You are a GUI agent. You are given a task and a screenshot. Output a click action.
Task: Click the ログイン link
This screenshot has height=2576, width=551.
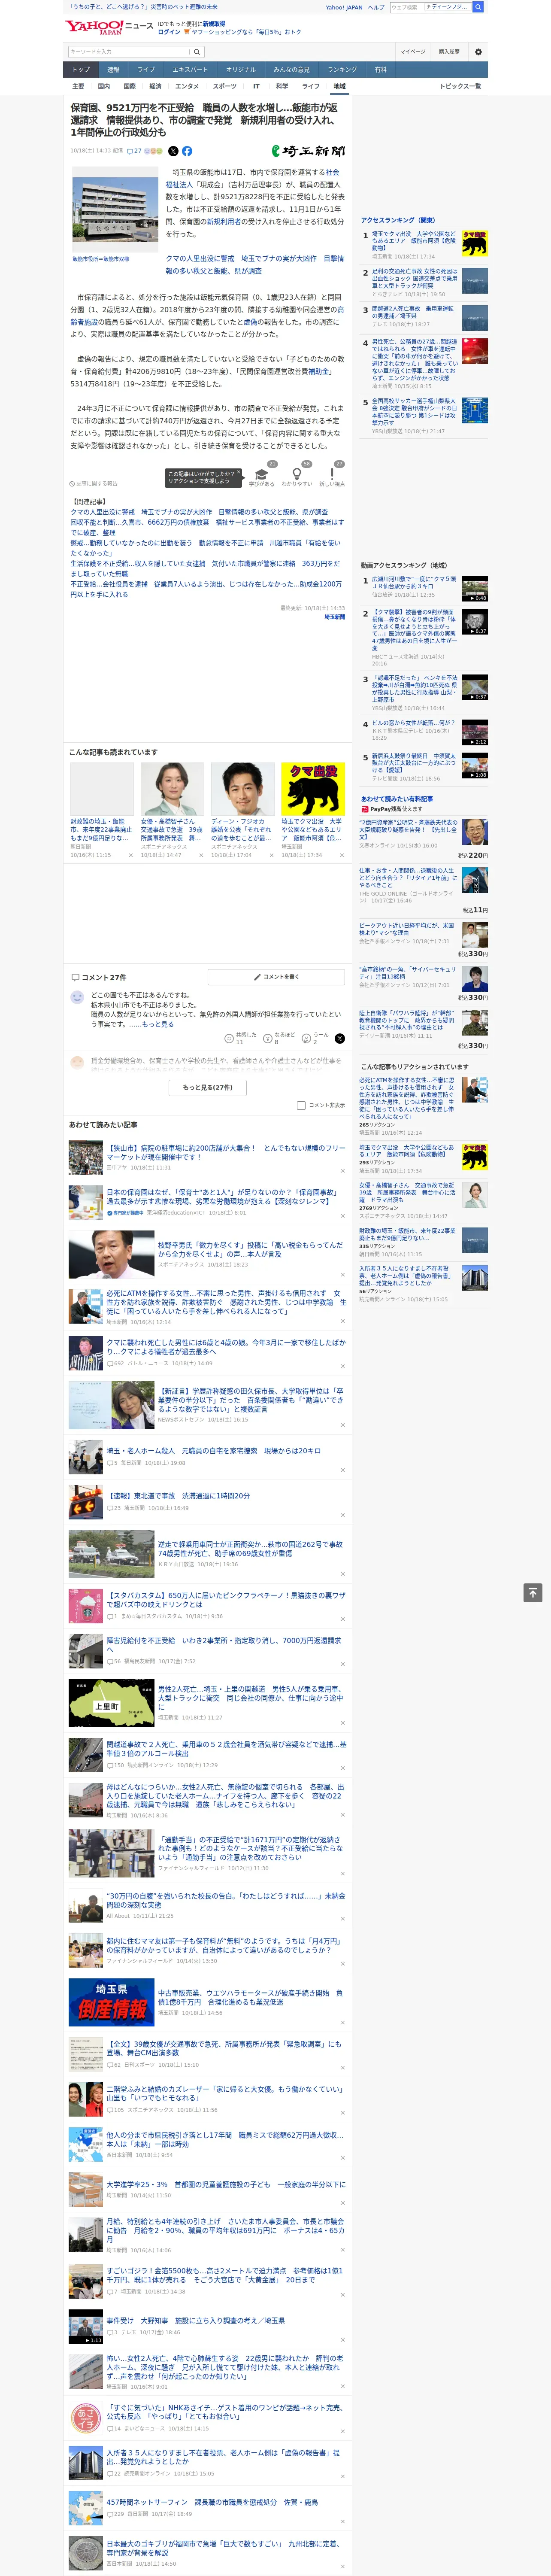point(169,32)
